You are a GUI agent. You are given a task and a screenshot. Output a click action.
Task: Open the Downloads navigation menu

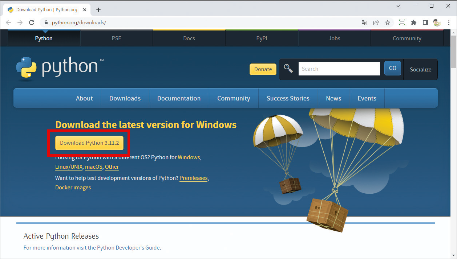[125, 98]
